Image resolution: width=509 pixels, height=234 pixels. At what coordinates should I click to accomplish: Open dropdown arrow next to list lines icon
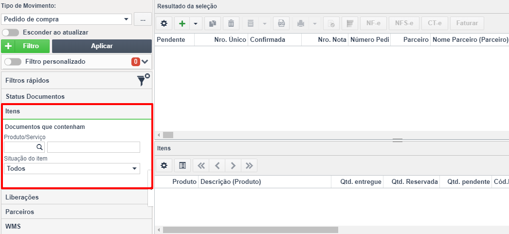264,23
